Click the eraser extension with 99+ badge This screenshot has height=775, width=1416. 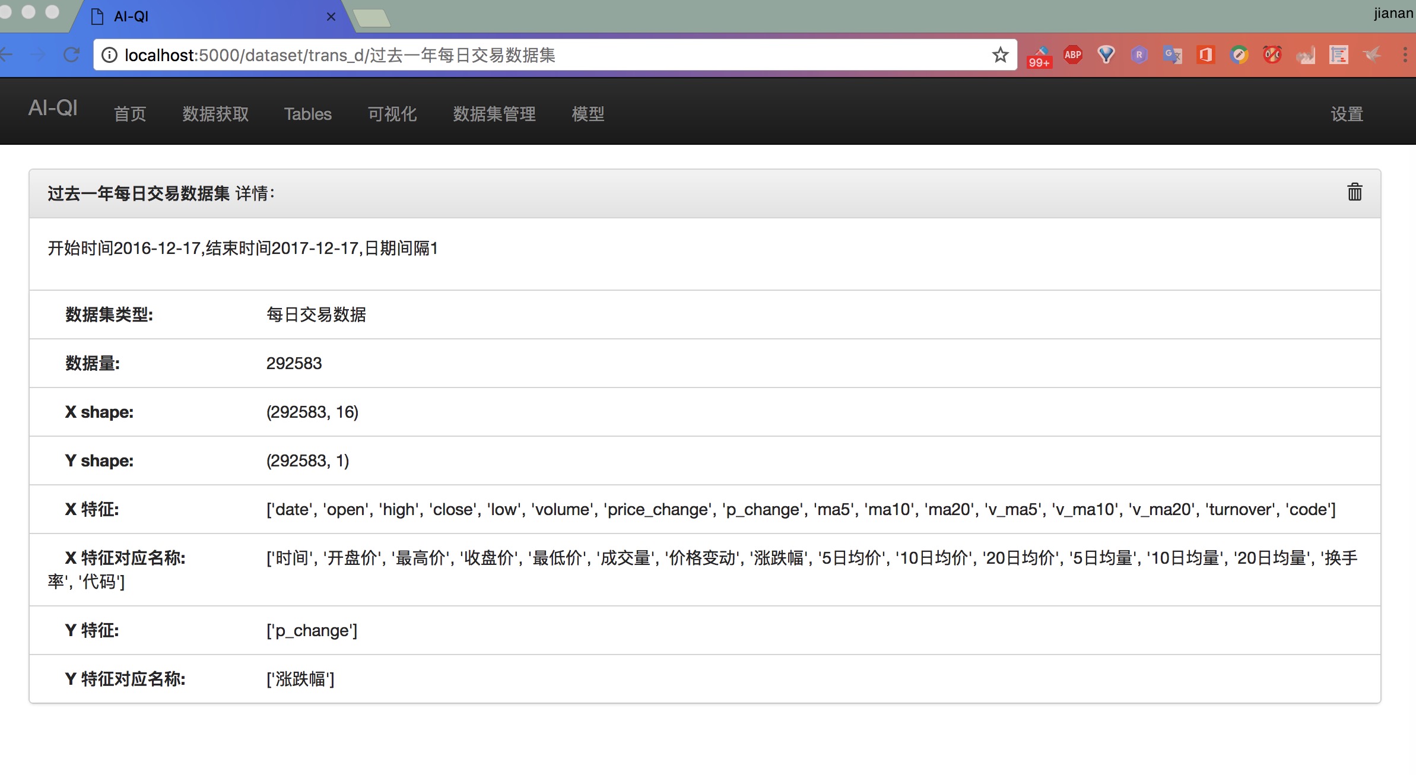point(1040,56)
